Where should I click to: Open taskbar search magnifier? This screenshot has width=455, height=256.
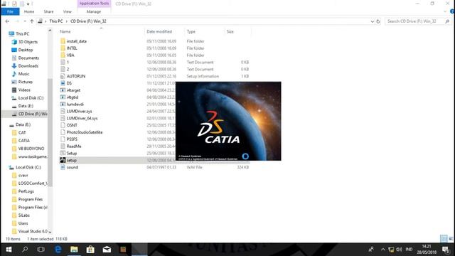coord(25,250)
